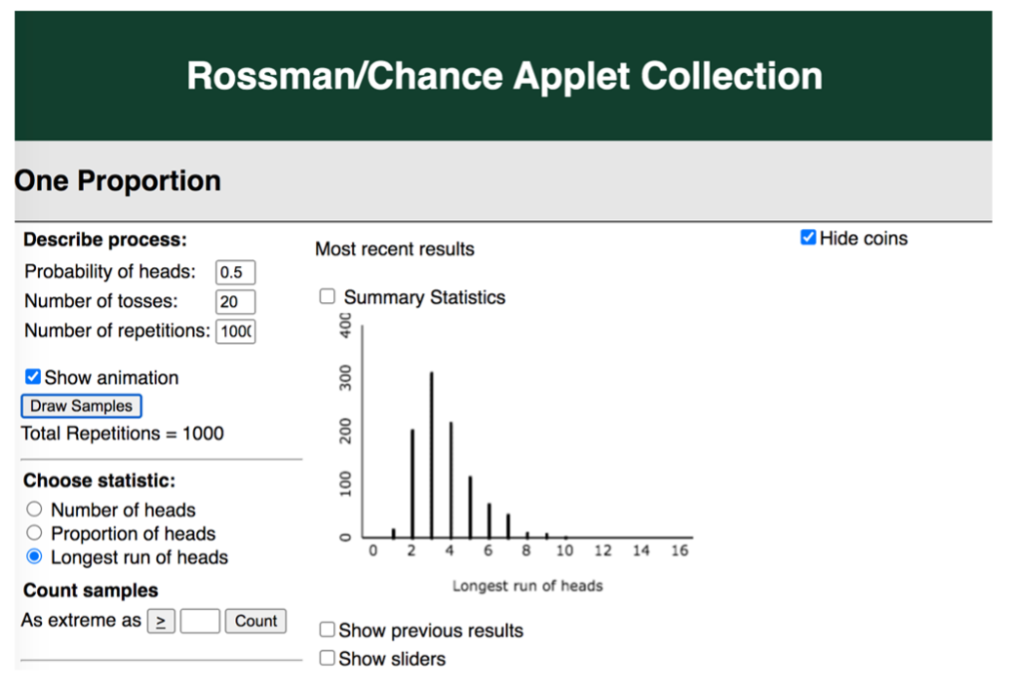Select the Number of heads statistic

(35, 509)
